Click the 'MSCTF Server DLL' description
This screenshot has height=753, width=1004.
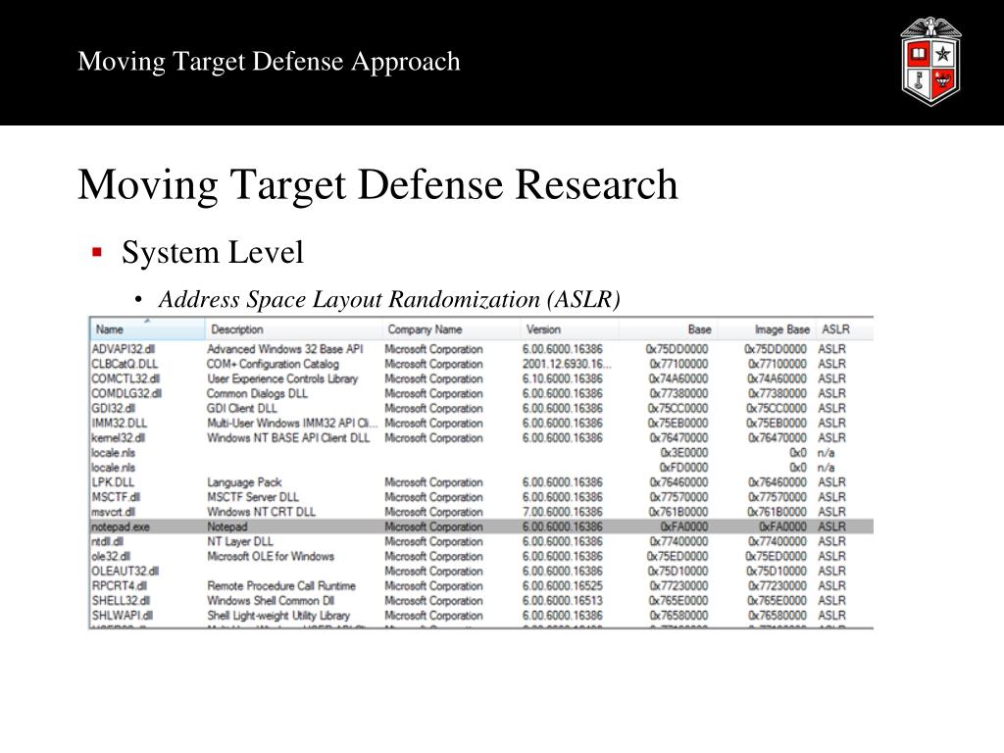point(253,497)
